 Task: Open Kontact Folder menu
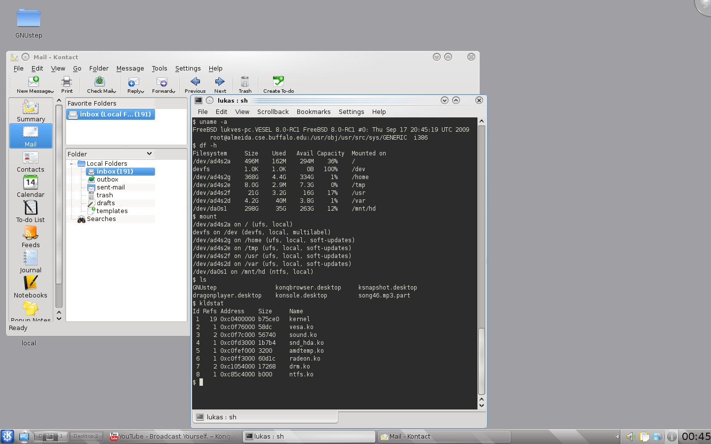click(99, 69)
